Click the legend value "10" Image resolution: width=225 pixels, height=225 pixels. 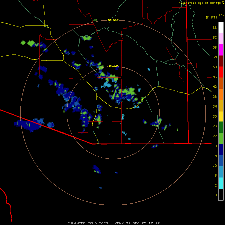[215, 166]
